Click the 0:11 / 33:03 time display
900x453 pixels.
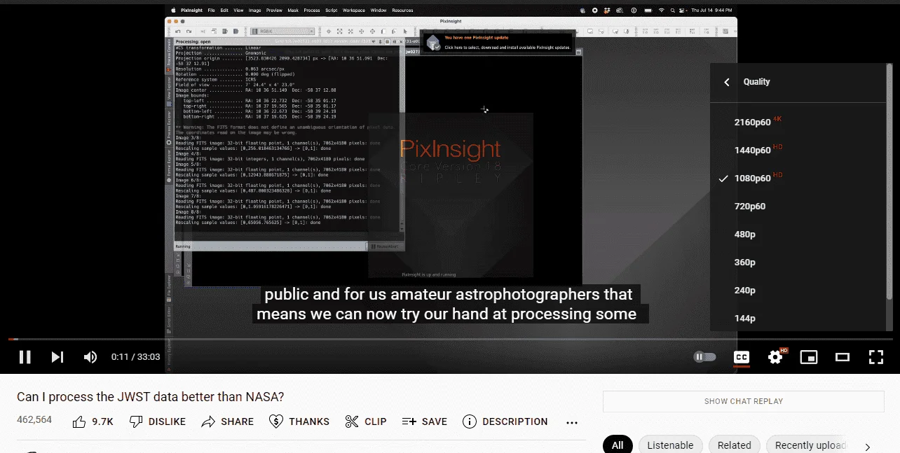(136, 357)
